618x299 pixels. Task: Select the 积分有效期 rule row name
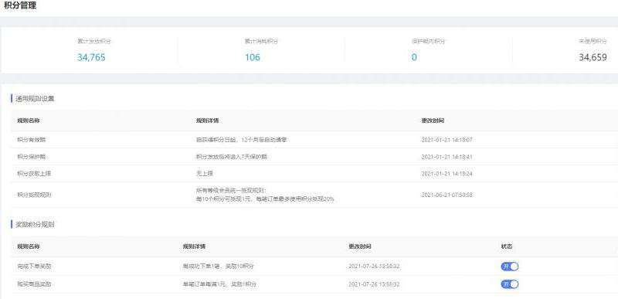31,140
